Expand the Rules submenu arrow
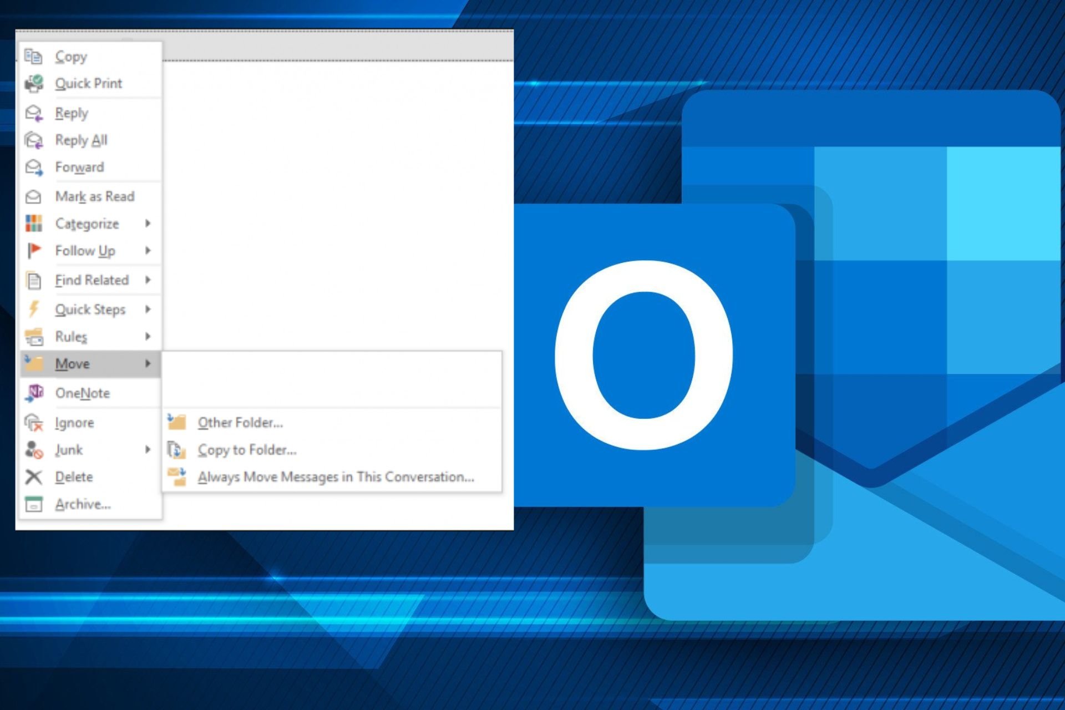This screenshot has height=710, width=1065. 148,336
